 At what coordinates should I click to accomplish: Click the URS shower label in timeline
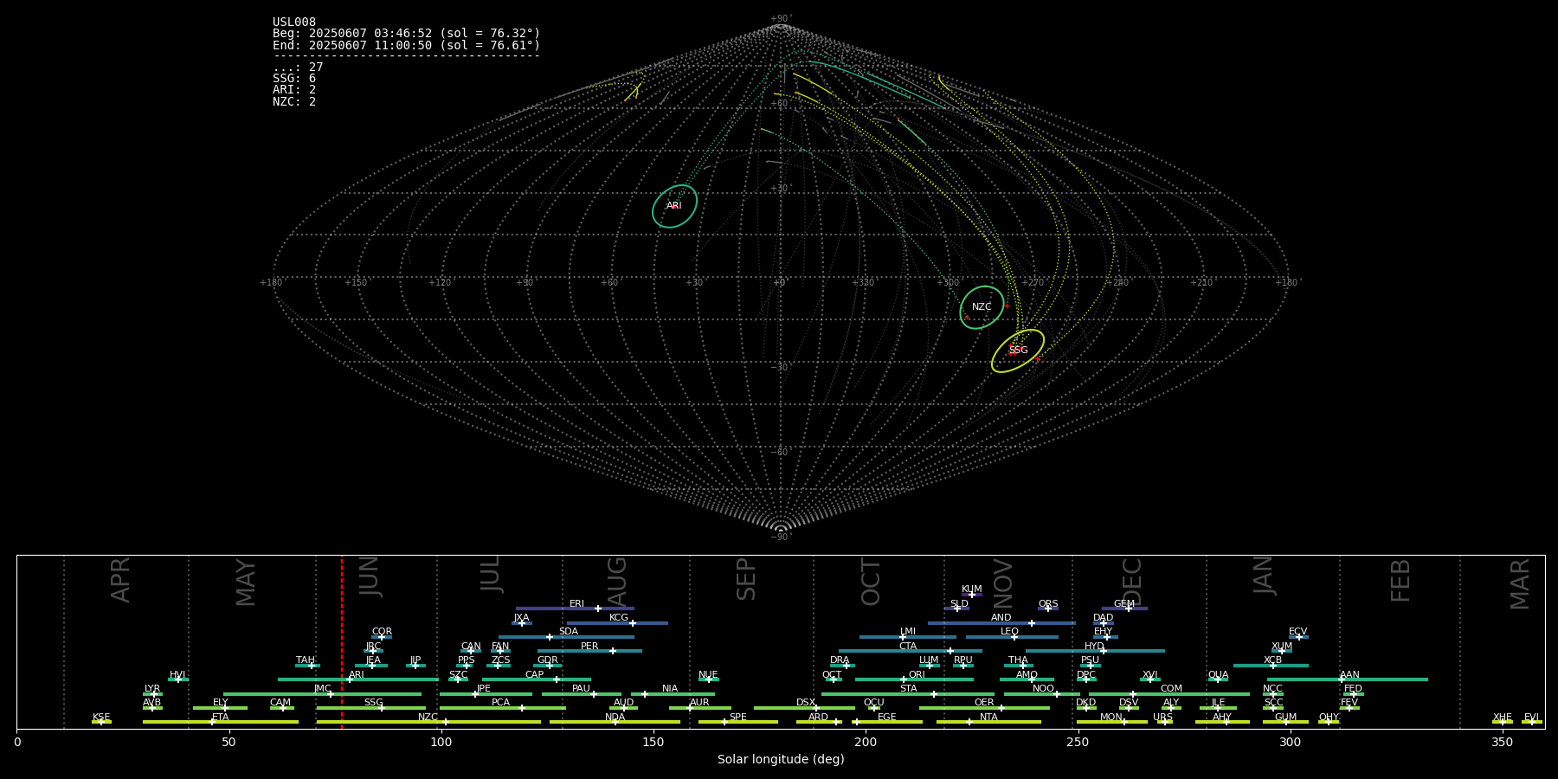coord(1162,718)
